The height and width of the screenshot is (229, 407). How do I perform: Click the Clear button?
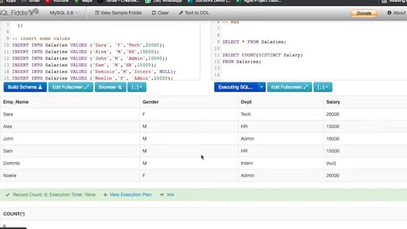tap(160, 13)
